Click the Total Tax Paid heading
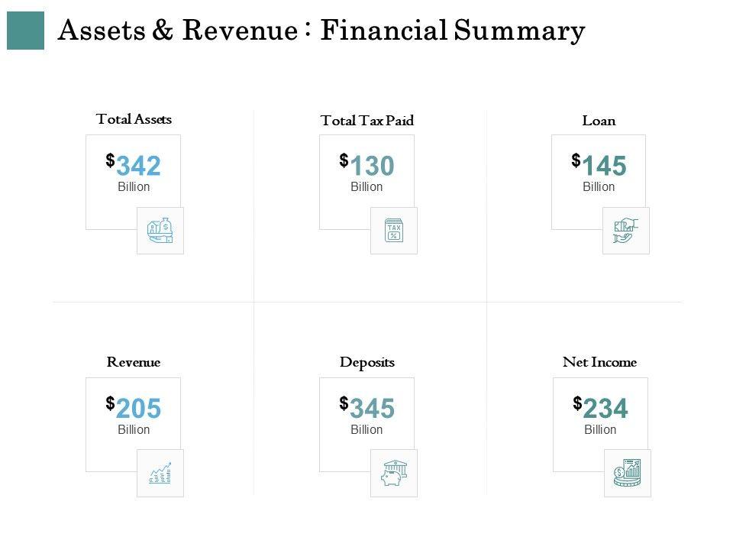The height and width of the screenshot is (550, 733). click(367, 121)
